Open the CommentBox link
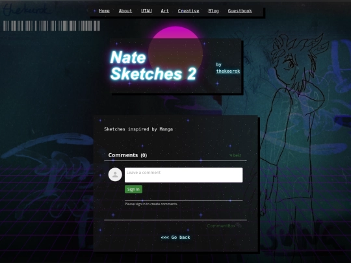Image resolution: width=351 pixels, height=263 pixels. (224, 225)
